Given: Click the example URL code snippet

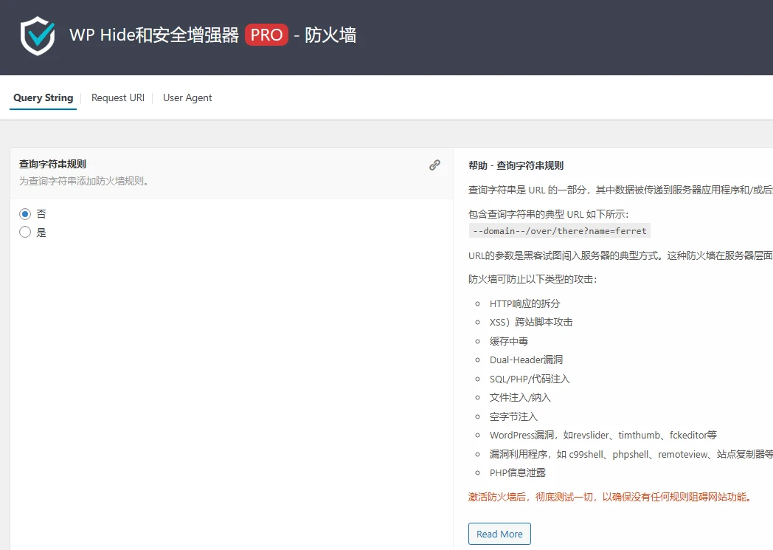Looking at the screenshot, I should click(558, 230).
